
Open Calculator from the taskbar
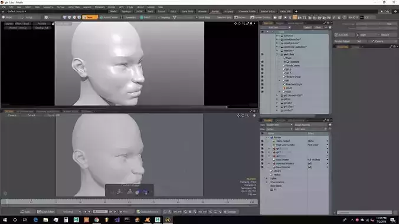(66, 220)
